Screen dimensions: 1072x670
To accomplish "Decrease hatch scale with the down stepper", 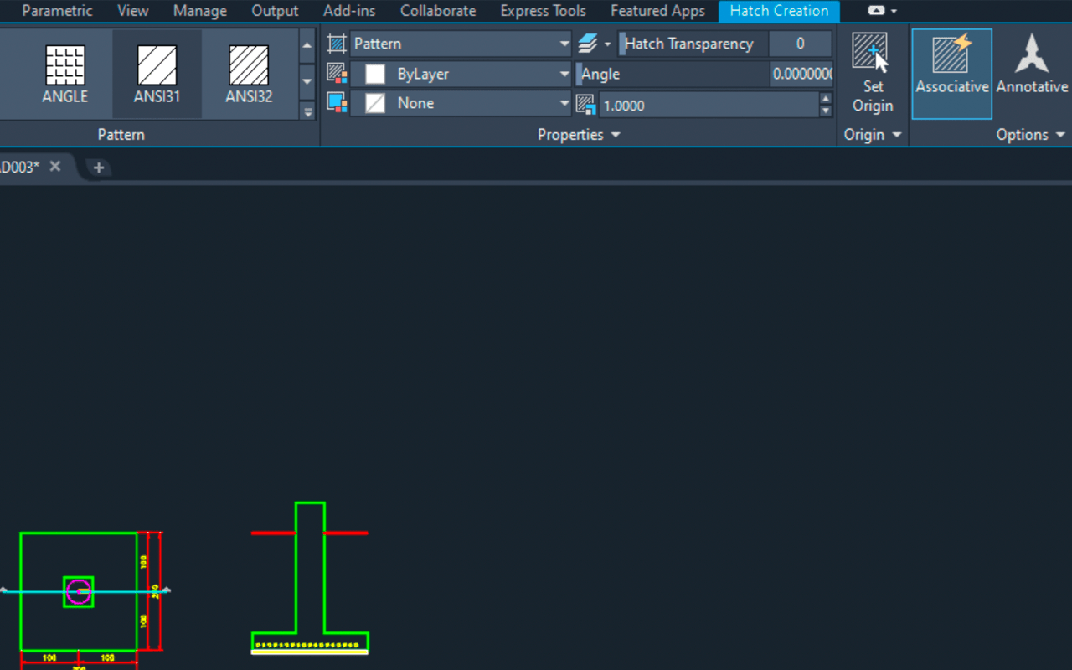I will tap(826, 111).
